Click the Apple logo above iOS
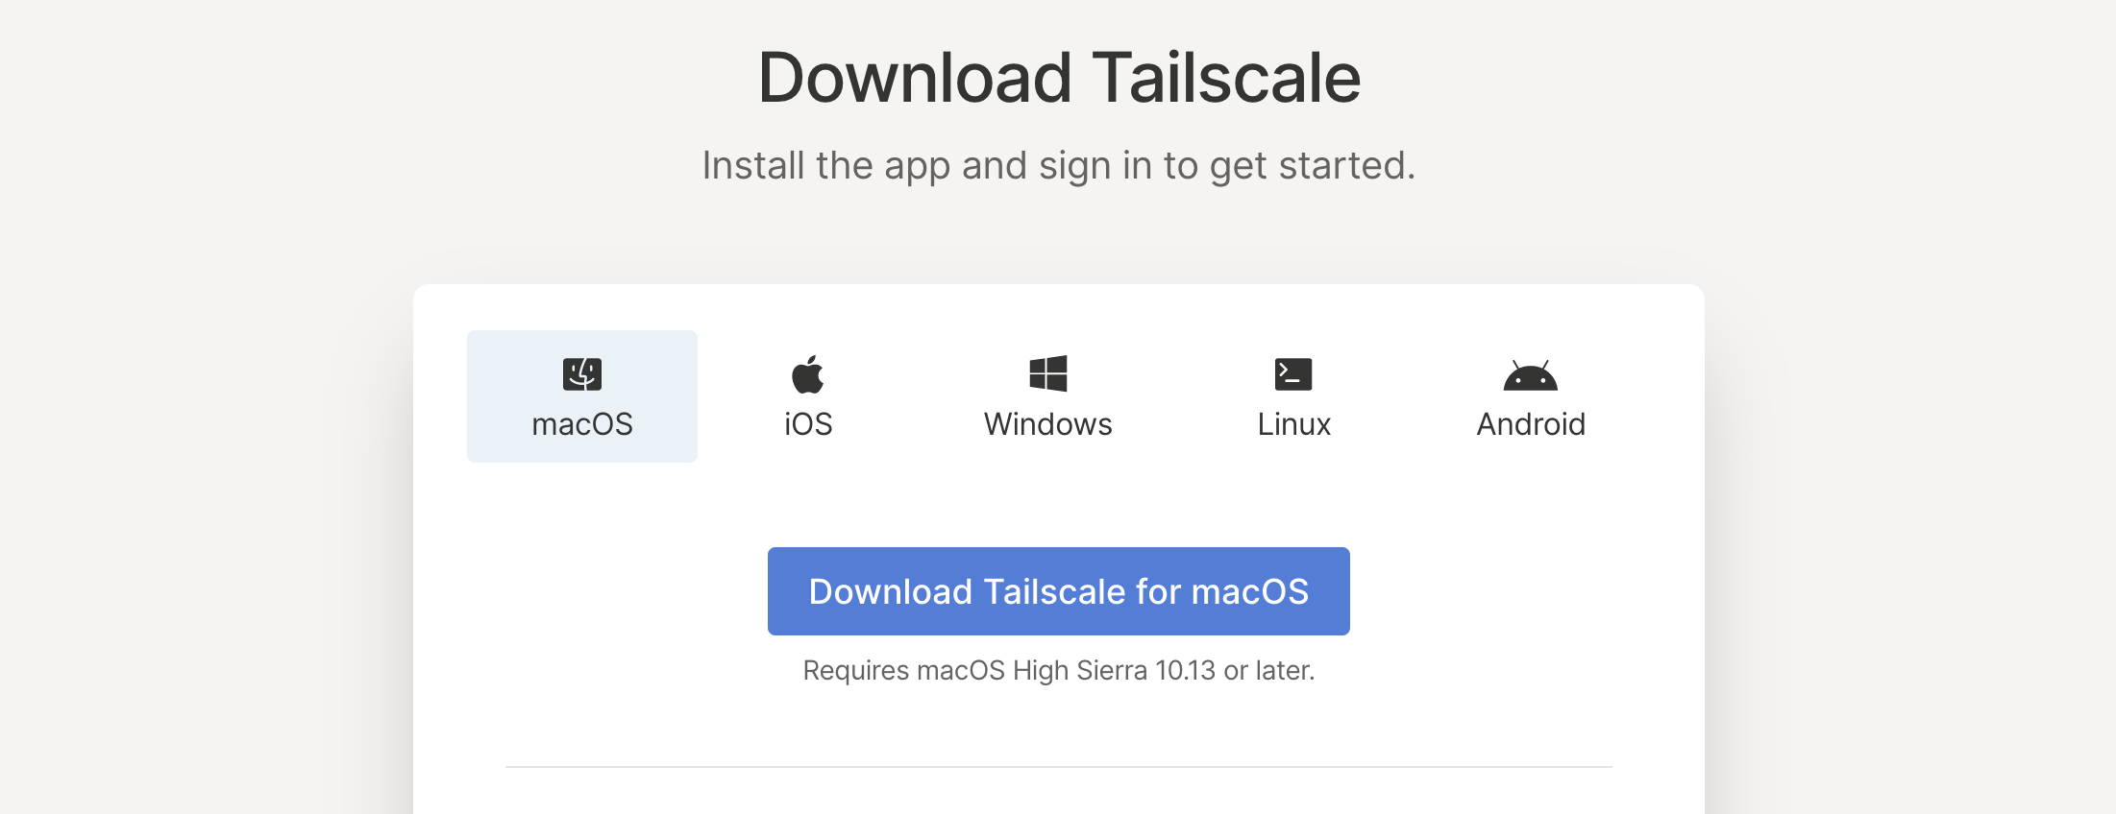The height and width of the screenshot is (814, 2116). pyautogui.click(x=808, y=374)
